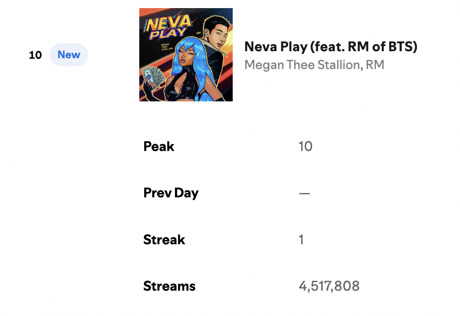Image resolution: width=460 pixels, height=316 pixels.
Task: Click the Streak label
Action: (x=164, y=239)
